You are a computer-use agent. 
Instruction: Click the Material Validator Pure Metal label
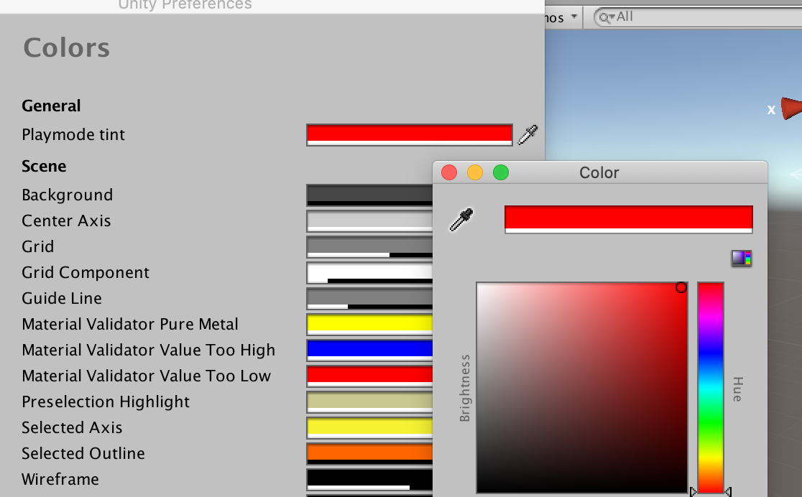130,324
